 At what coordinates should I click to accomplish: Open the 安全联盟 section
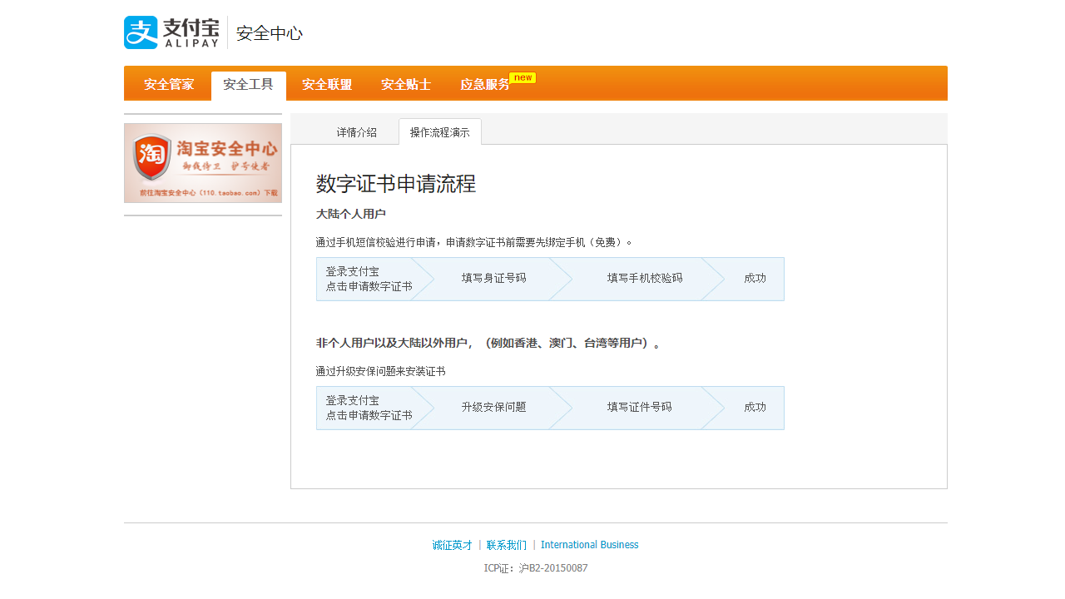point(326,83)
